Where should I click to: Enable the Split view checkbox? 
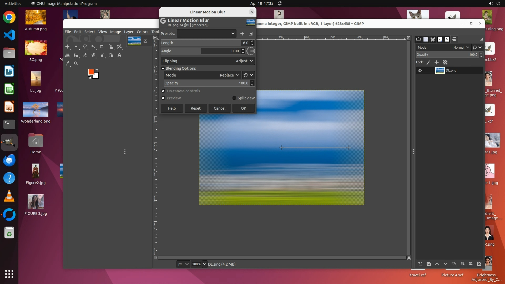tap(234, 98)
